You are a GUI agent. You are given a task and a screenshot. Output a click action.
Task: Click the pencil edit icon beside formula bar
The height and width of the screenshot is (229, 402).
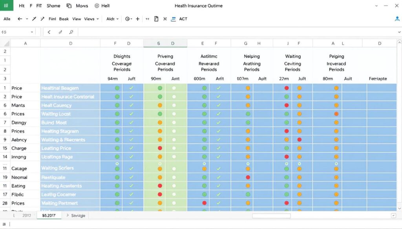60,32
